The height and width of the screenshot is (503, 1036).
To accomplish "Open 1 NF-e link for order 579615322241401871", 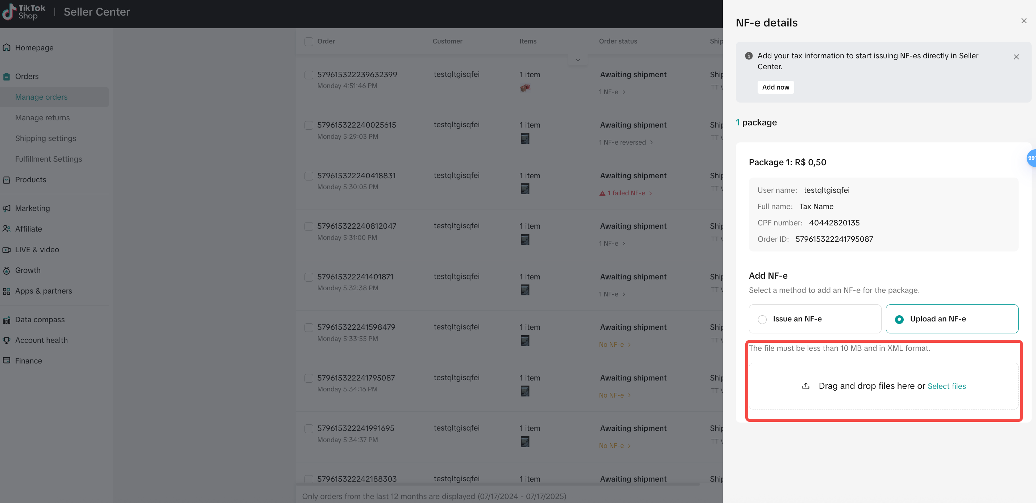I will (612, 294).
